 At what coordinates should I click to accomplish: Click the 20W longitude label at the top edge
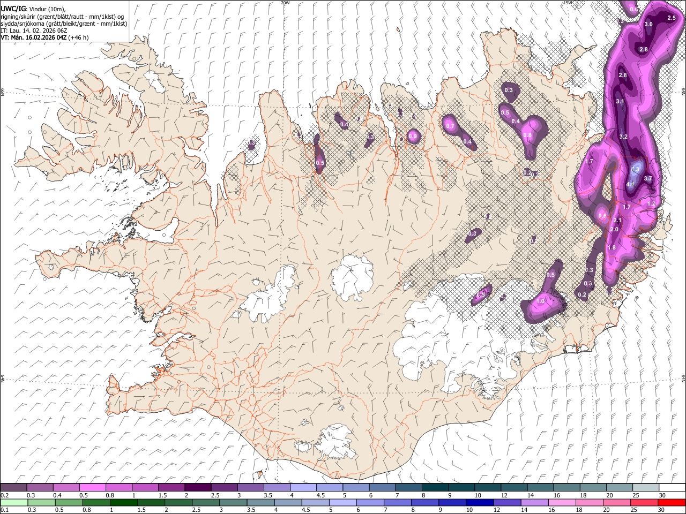click(x=285, y=3)
